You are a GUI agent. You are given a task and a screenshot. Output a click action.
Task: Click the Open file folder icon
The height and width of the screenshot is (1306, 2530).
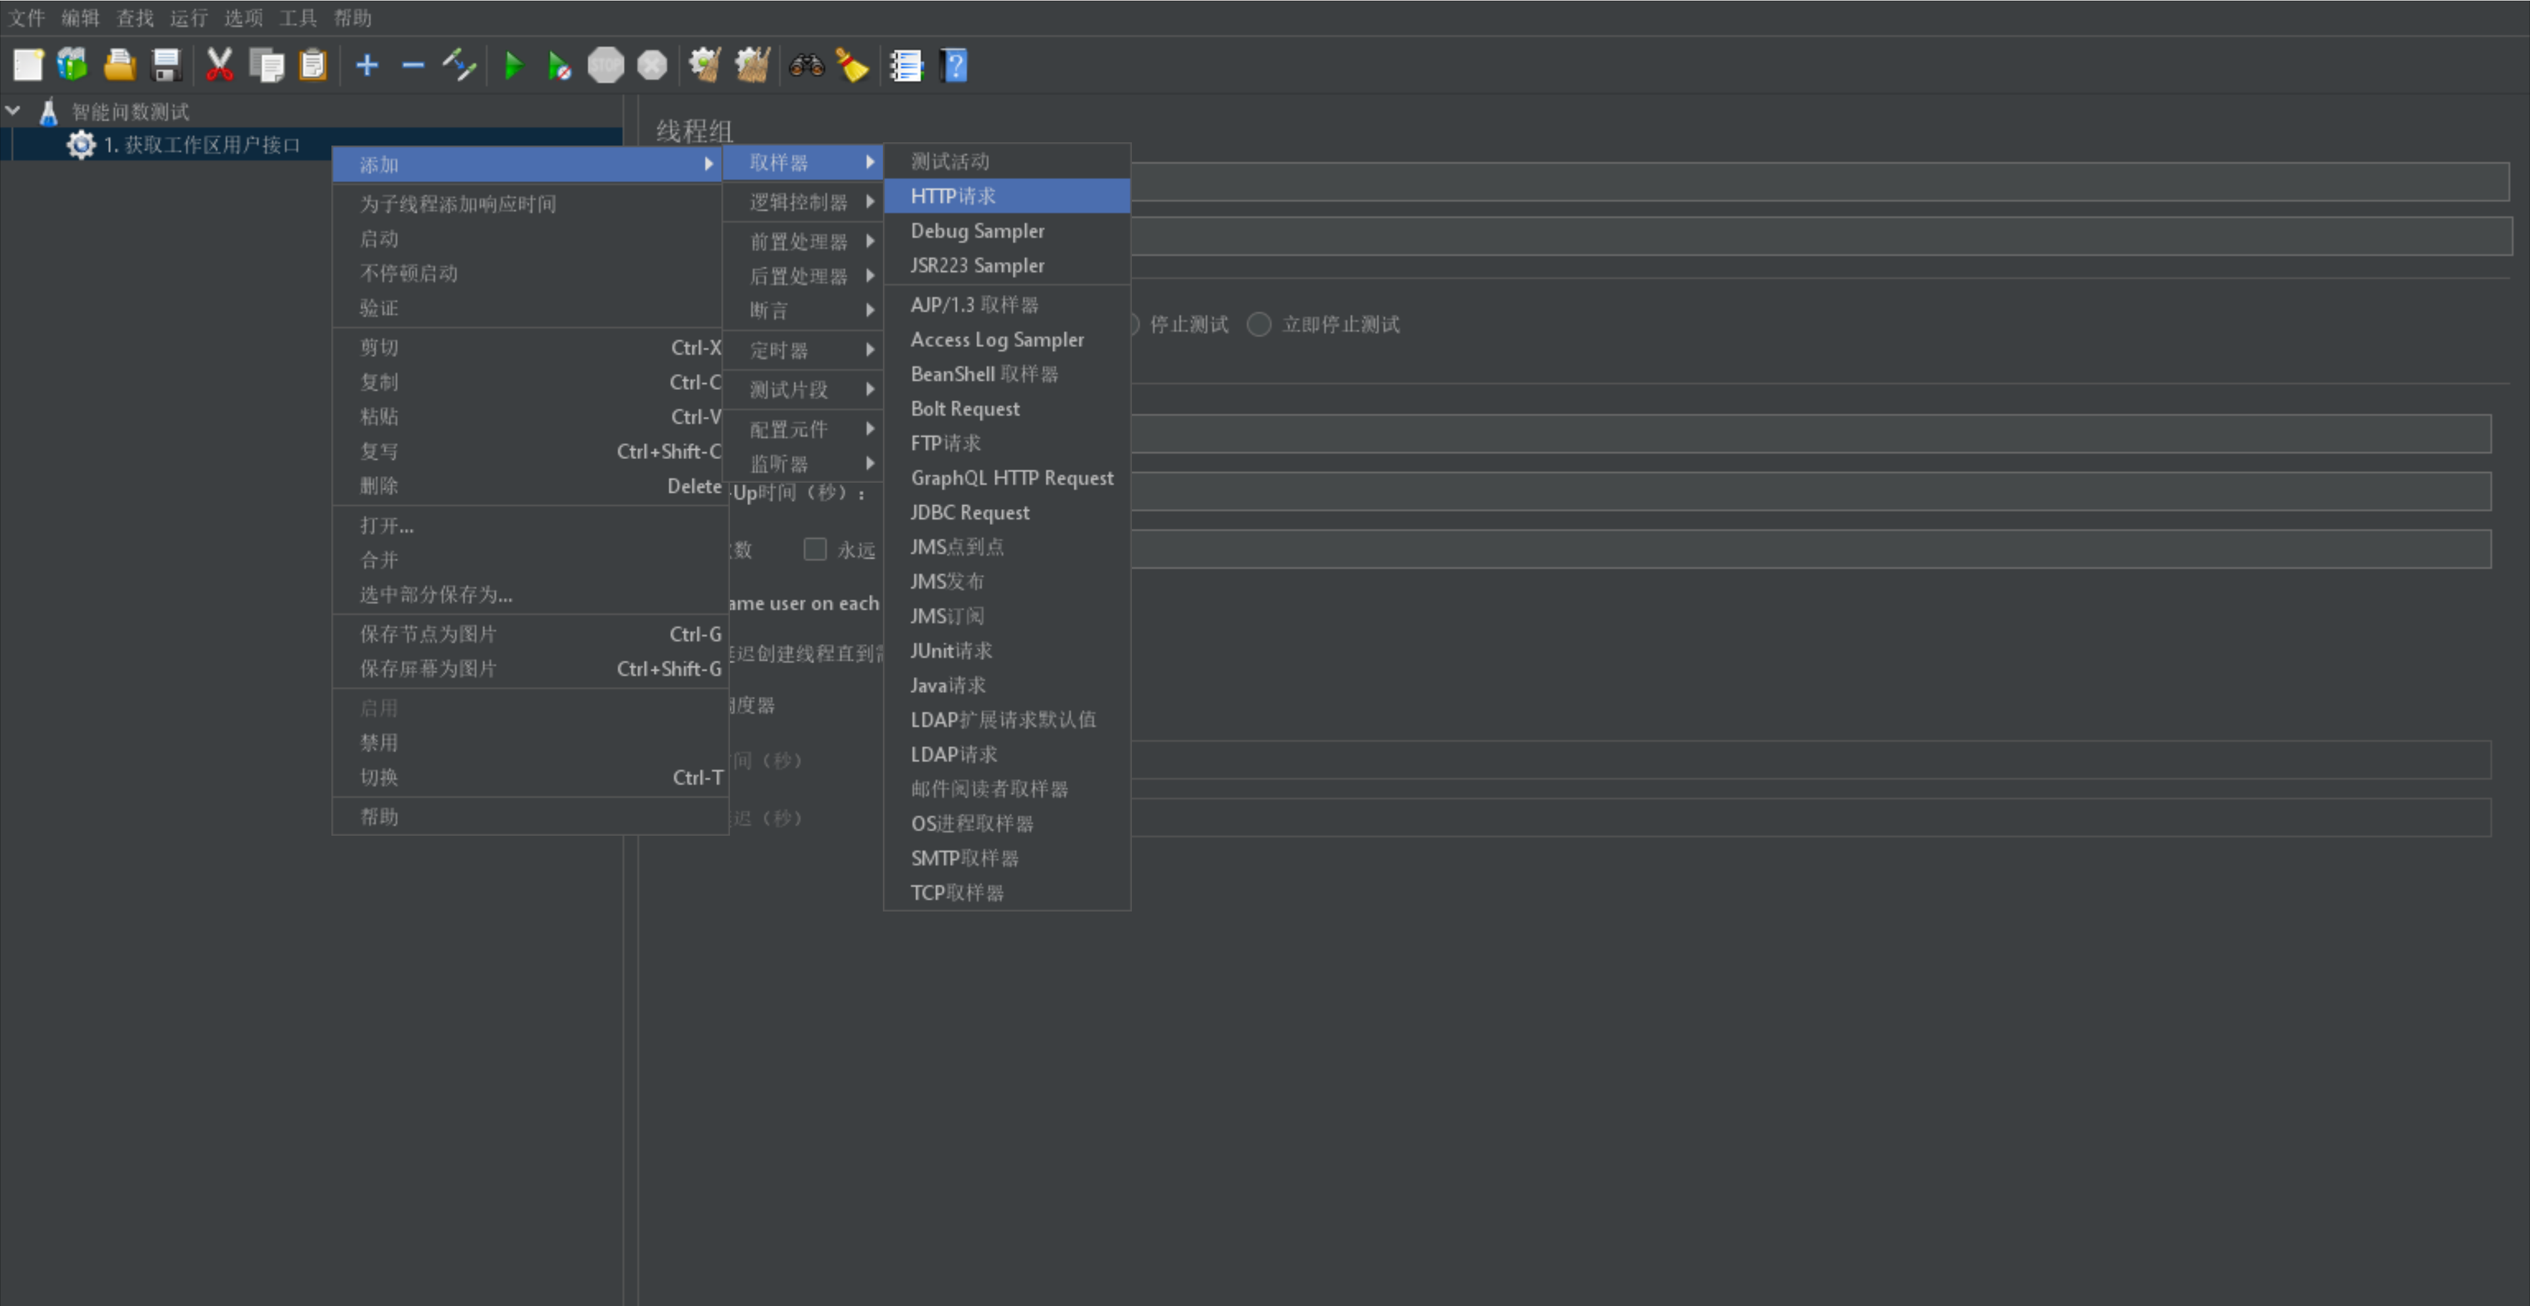tap(120, 66)
